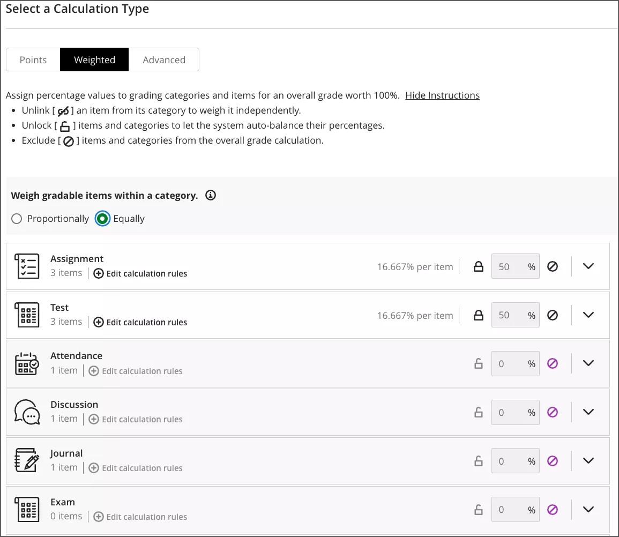619x537 pixels.
Task: Click the Assignment weight percentage field
Action: pos(515,266)
